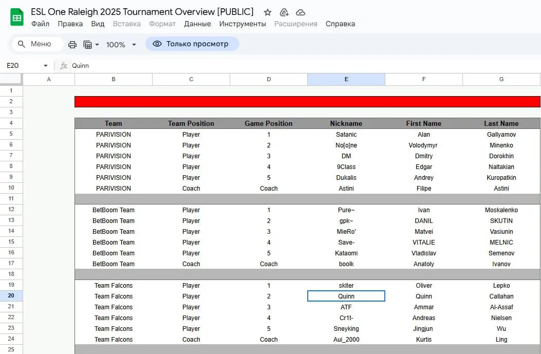Select the boolk nickname cell
This screenshot has width=541, height=354.
pyautogui.click(x=346, y=264)
